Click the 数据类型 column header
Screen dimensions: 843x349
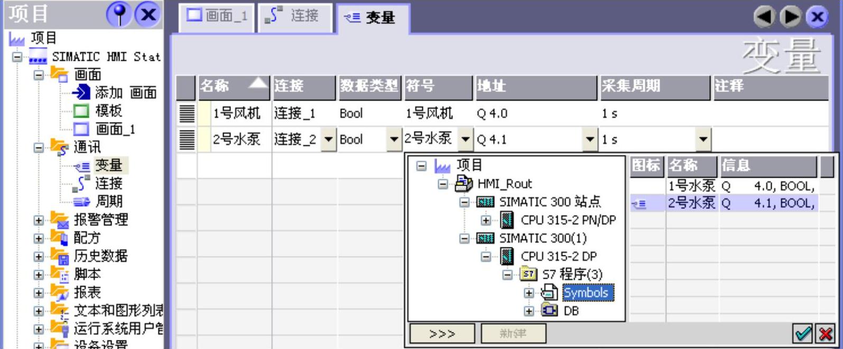[x=369, y=87]
